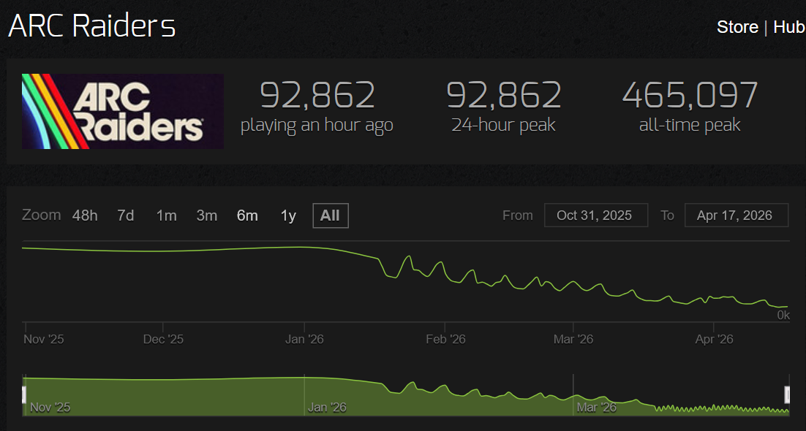
Task: Set chart zoom to 1y
Action: (288, 215)
